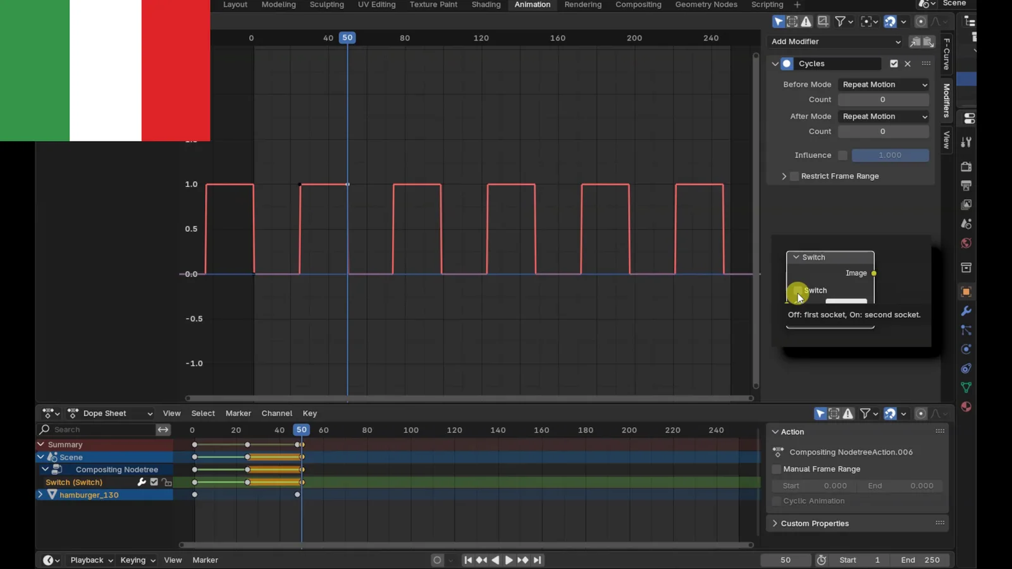Screen dimensions: 1012x569
Task: Toggle the lock icon on Switch channel
Action: pos(167,482)
